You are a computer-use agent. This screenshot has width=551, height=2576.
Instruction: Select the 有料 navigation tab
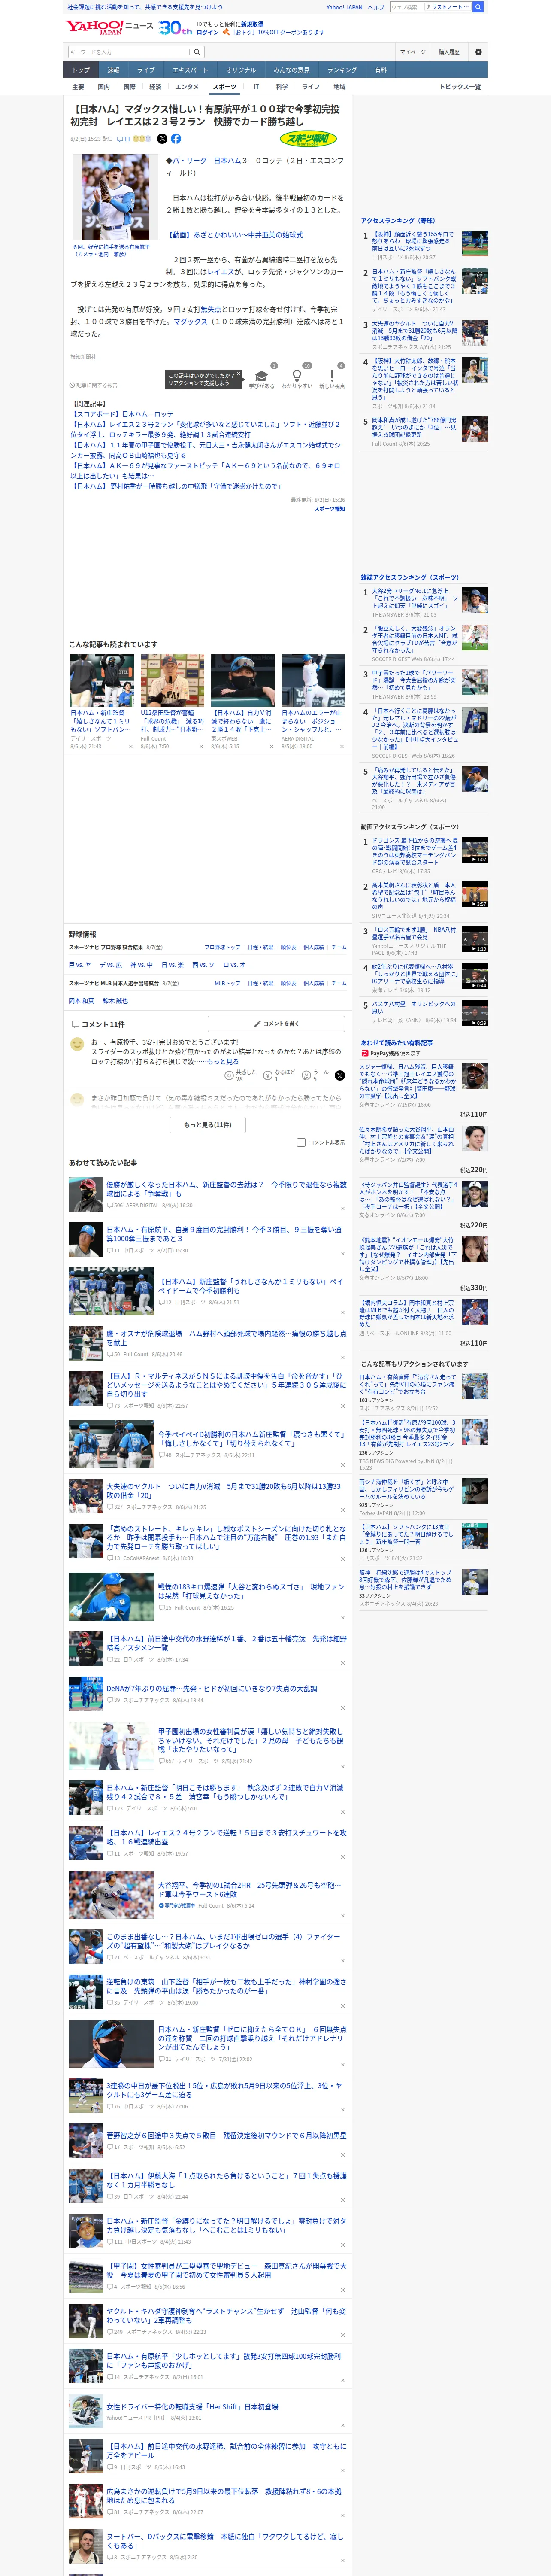[x=380, y=70]
